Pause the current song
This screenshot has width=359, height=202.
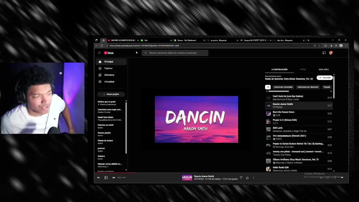106,178
